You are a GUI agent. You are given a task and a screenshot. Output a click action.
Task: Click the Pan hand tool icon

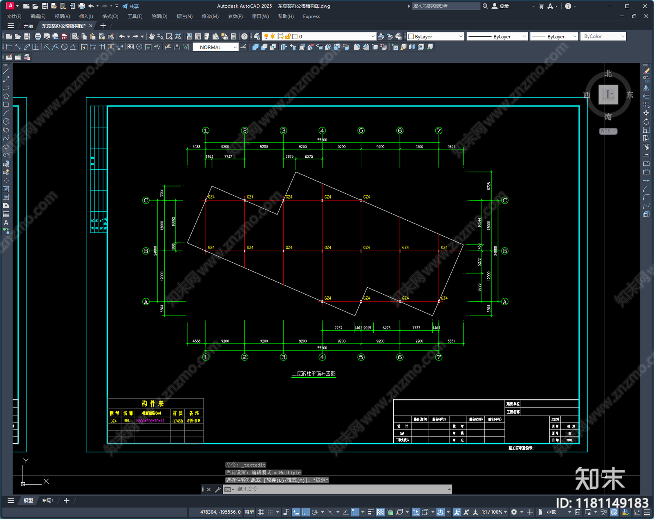pos(152,36)
